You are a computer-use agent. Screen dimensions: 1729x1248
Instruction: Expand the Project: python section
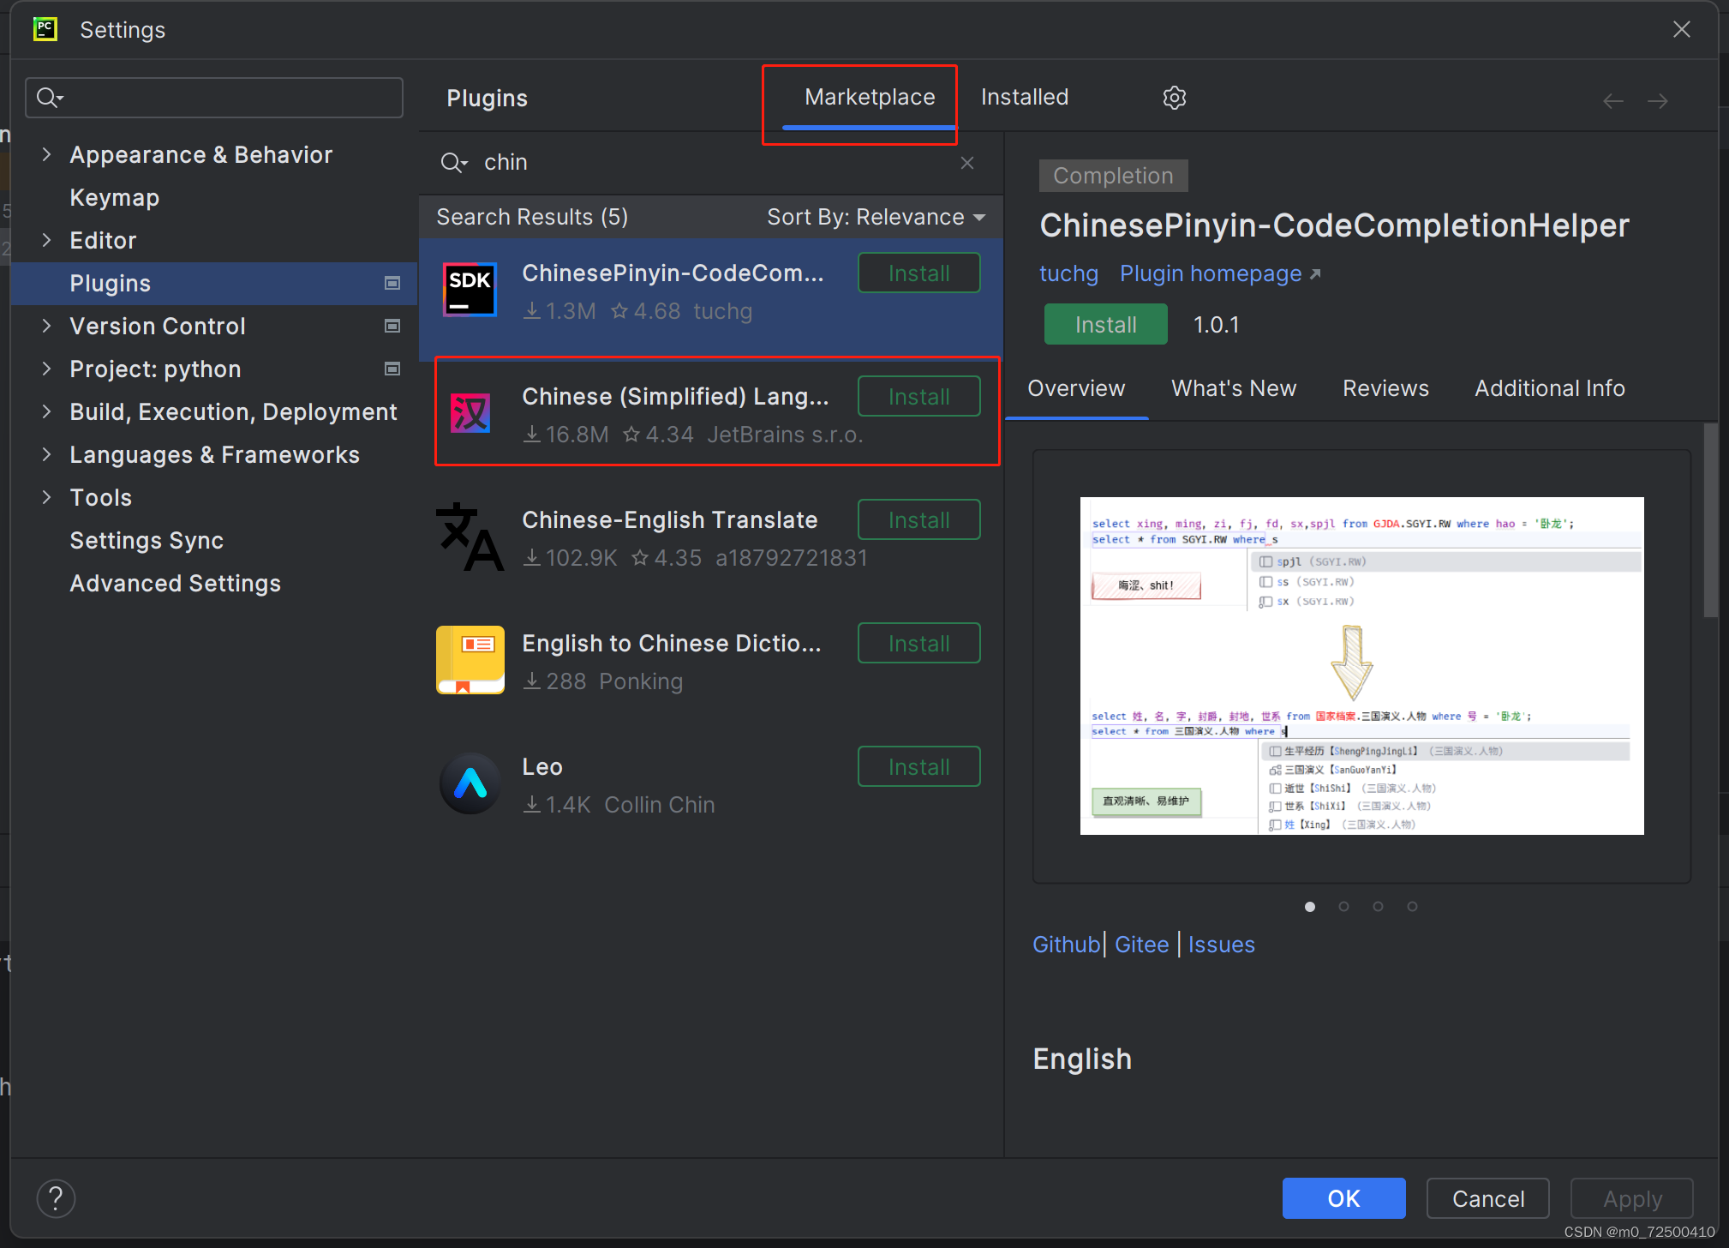(46, 369)
